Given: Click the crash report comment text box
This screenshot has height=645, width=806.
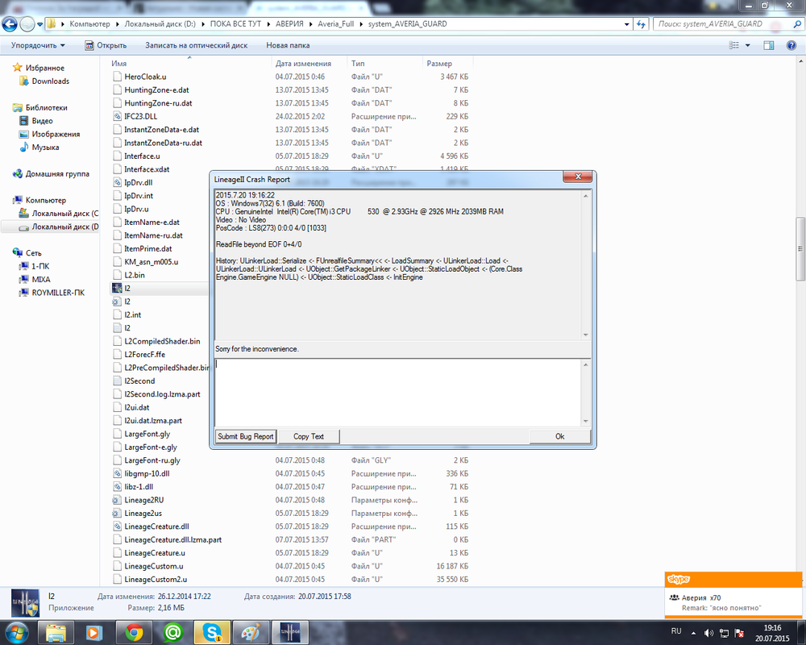Looking at the screenshot, I should [x=399, y=391].
